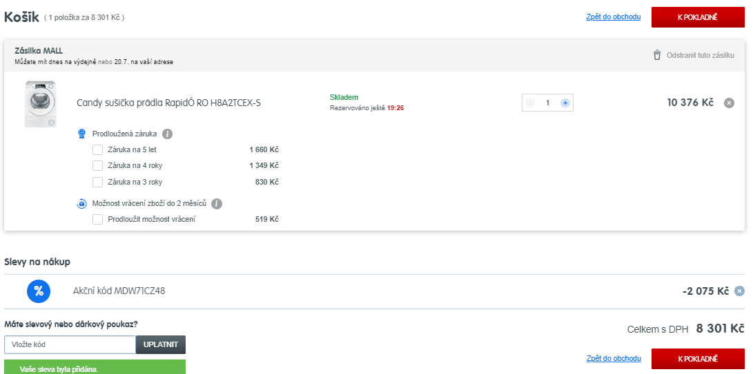Click top K POKLADNĚ checkout button

[x=698, y=17]
